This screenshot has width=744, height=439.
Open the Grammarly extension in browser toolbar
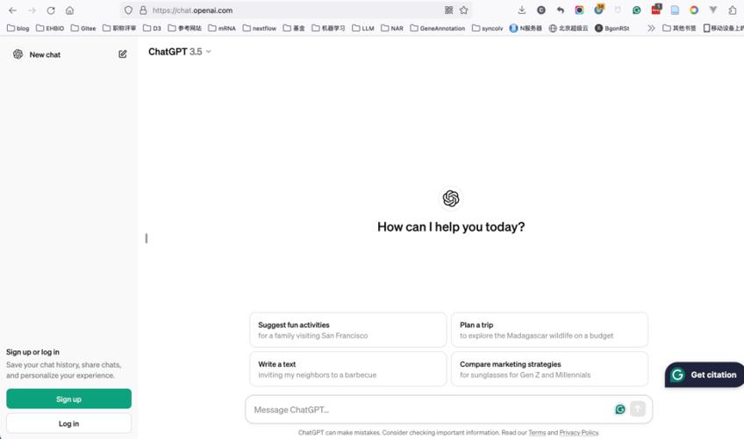tap(636, 10)
